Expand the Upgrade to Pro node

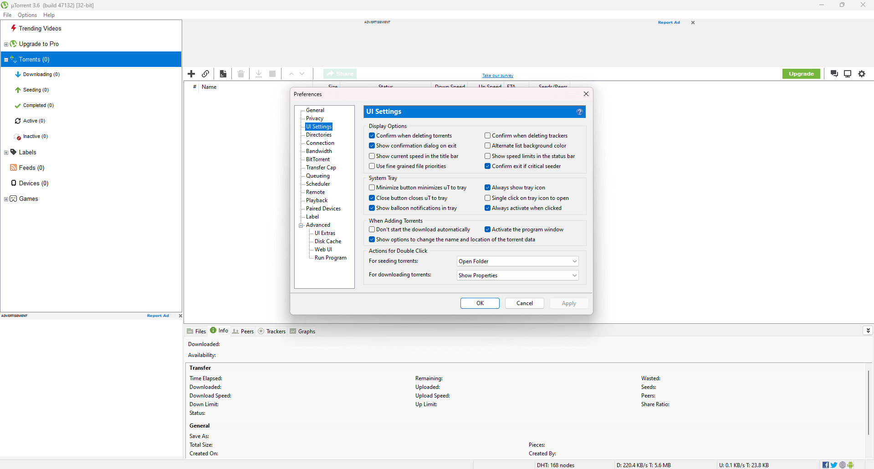click(x=6, y=44)
